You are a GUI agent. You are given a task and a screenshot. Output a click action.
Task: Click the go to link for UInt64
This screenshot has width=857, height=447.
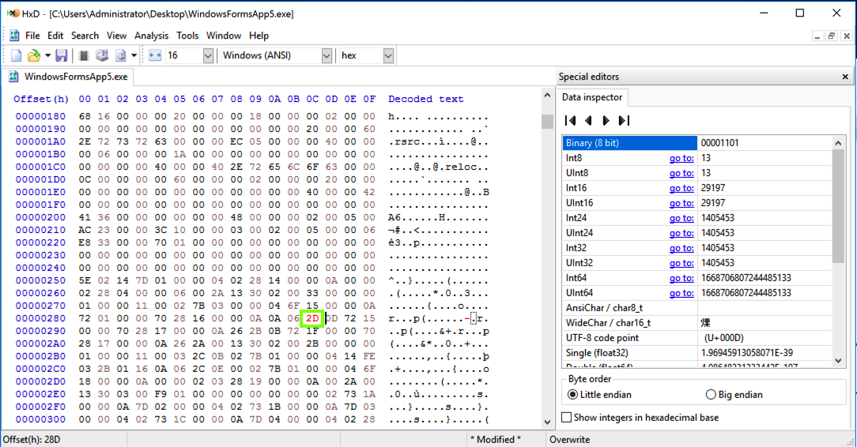click(x=681, y=293)
